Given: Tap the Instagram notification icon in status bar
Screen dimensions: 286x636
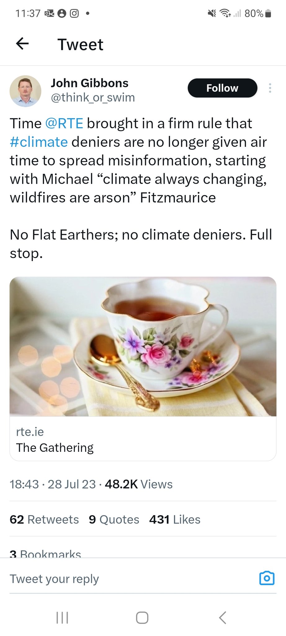Looking at the screenshot, I should (74, 13).
